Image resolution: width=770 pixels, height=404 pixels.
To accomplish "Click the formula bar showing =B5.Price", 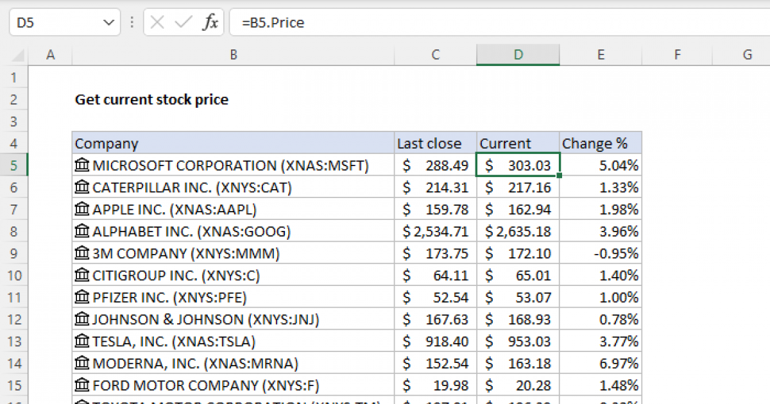I will tap(499, 23).
